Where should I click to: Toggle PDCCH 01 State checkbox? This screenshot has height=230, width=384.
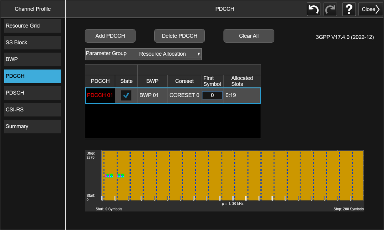pyautogui.click(x=126, y=95)
